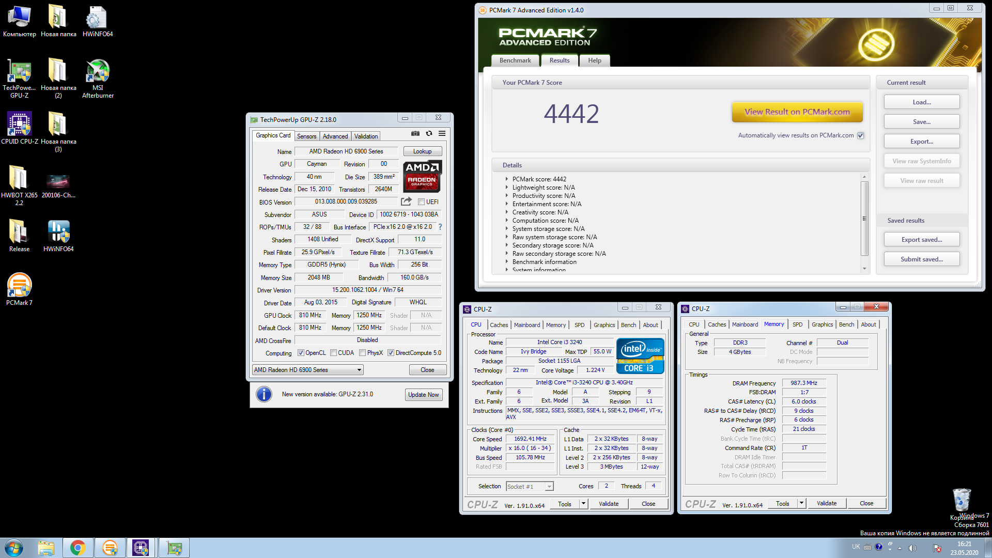Click the Details list scrollbar thumb
This screenshot has height=558, width=992.
pyautogui.click(x=864, y=219)
